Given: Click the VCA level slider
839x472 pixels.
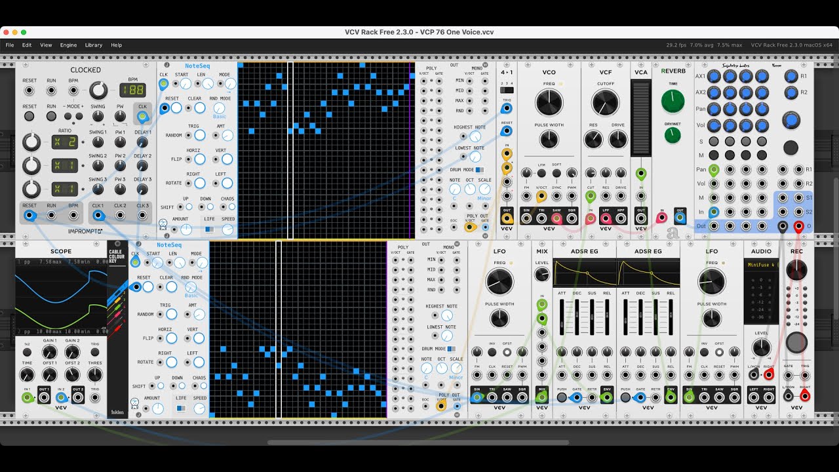Looking at the screenshot, I should 640,118.
